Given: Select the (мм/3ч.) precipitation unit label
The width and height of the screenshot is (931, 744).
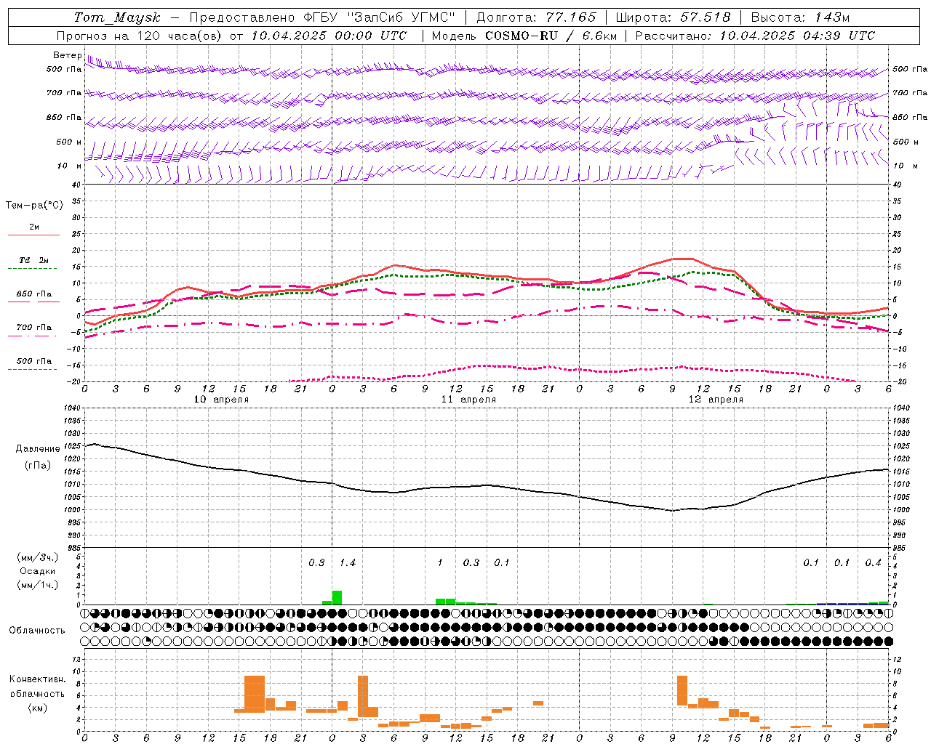Looking at the screenshot, I should coord(38,557).
